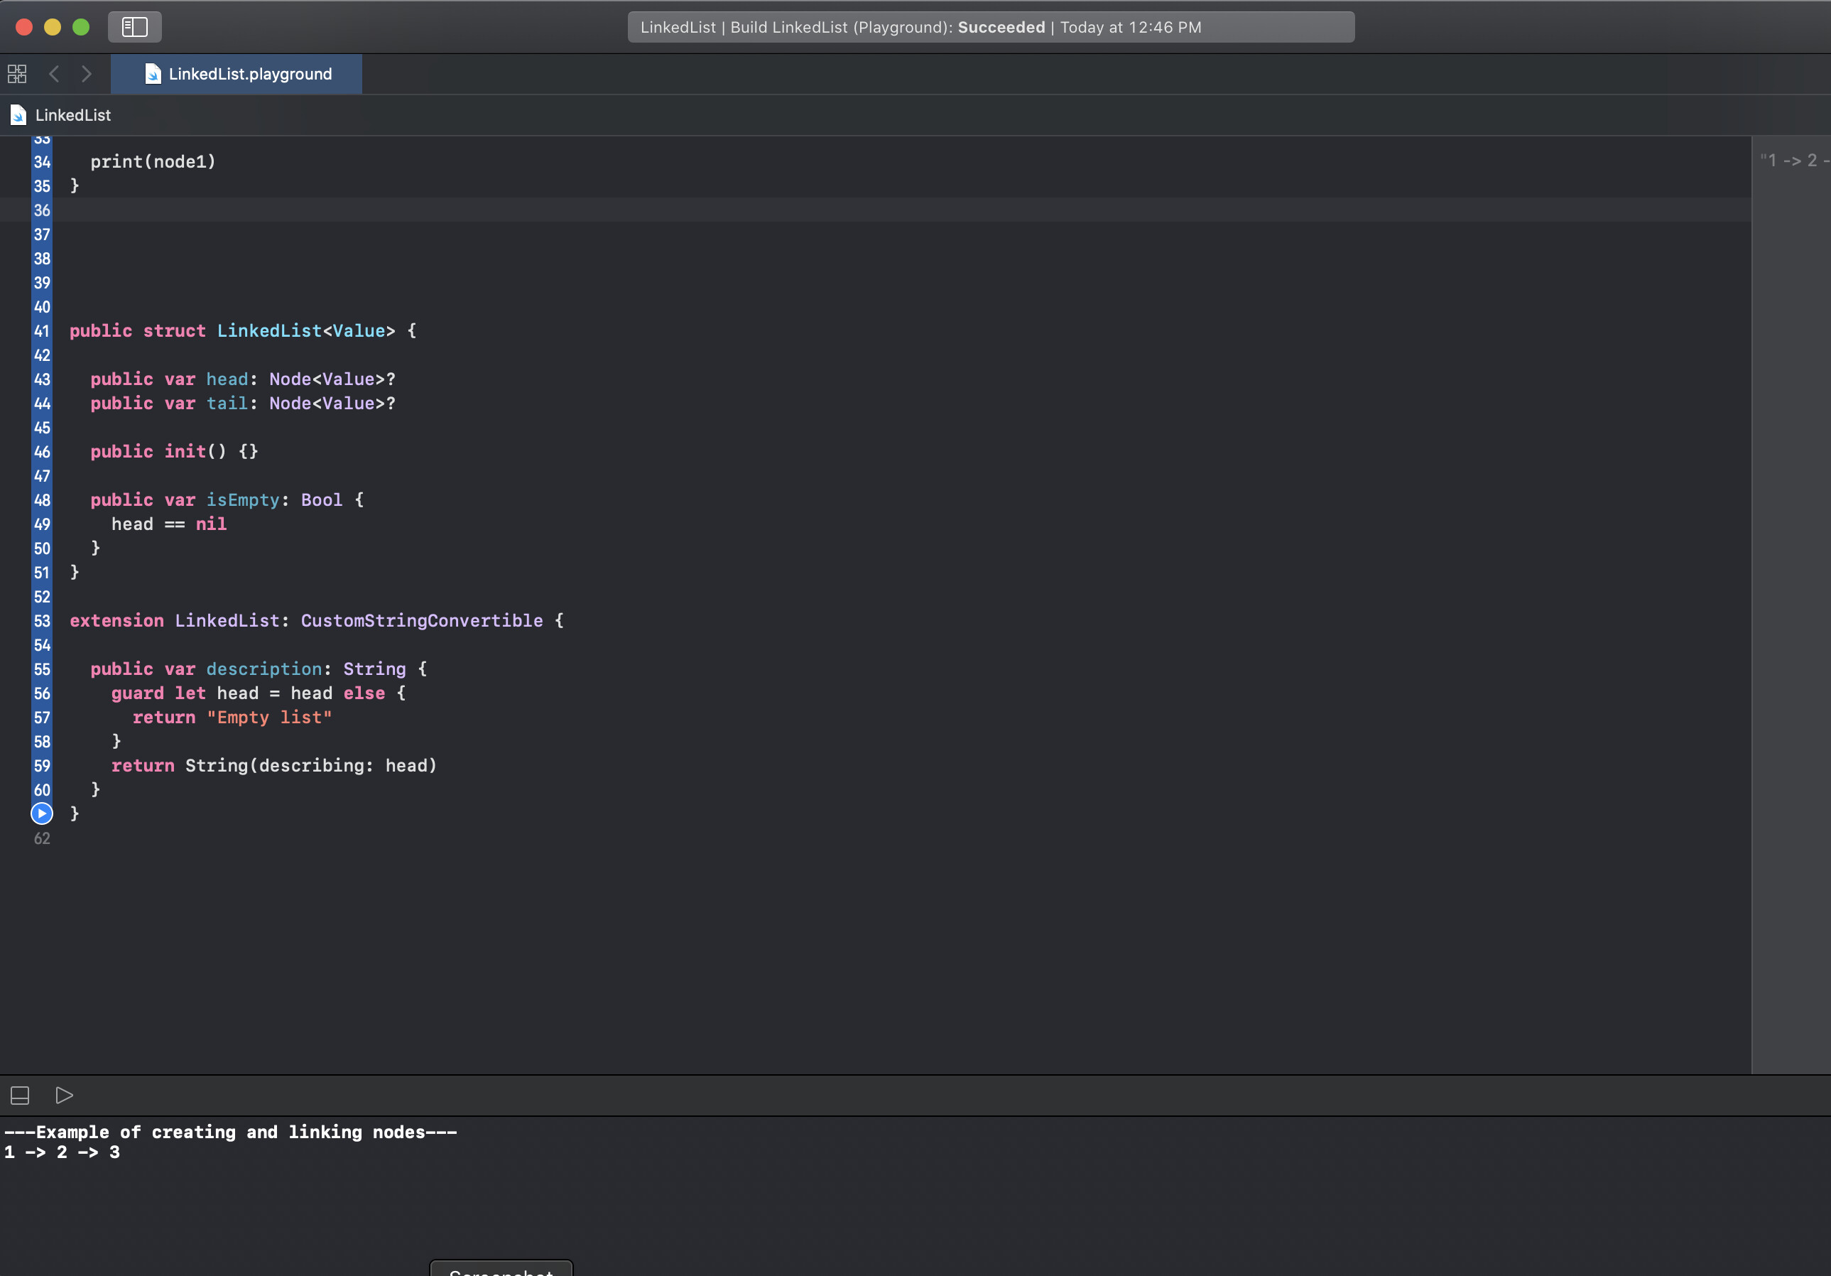Toggle the navigator sidebar button
The height and width of the screenshot is (1276, 1831).
tap(134, 27)
